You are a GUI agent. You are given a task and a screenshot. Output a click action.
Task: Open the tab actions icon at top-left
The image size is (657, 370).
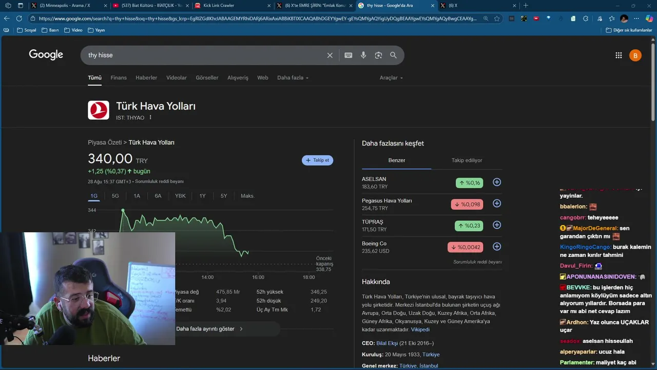click(x=21, y=6)
